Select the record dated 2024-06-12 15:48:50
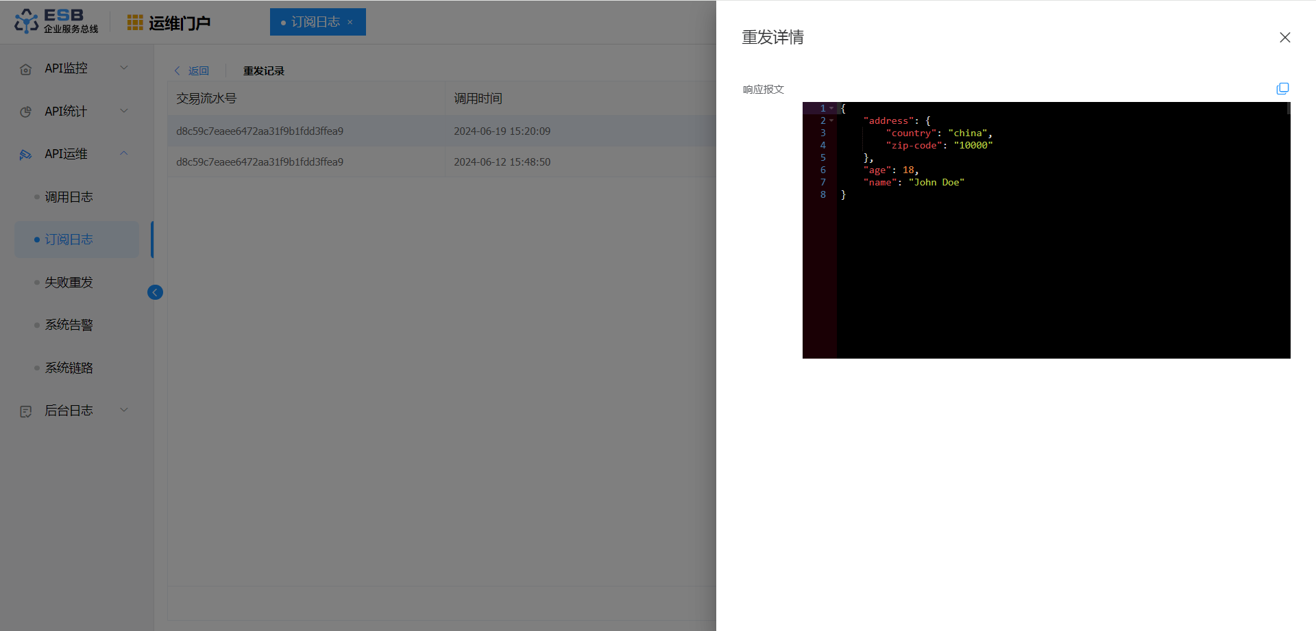Image resolution: width=1316 pixels, height=631 pixels. point(502,162)
